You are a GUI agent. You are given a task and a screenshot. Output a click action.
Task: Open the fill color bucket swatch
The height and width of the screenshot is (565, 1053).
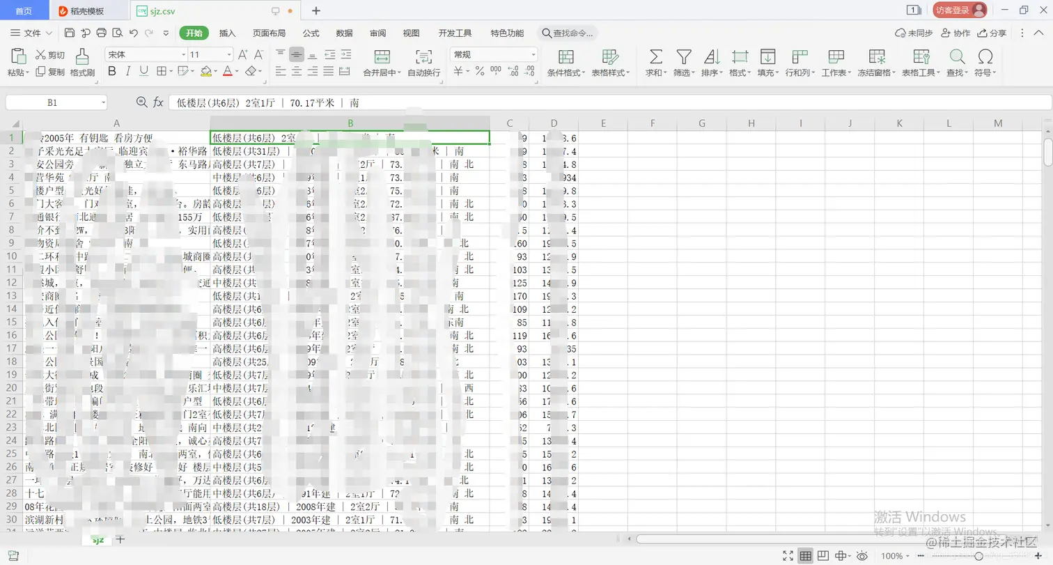(205, 71)
